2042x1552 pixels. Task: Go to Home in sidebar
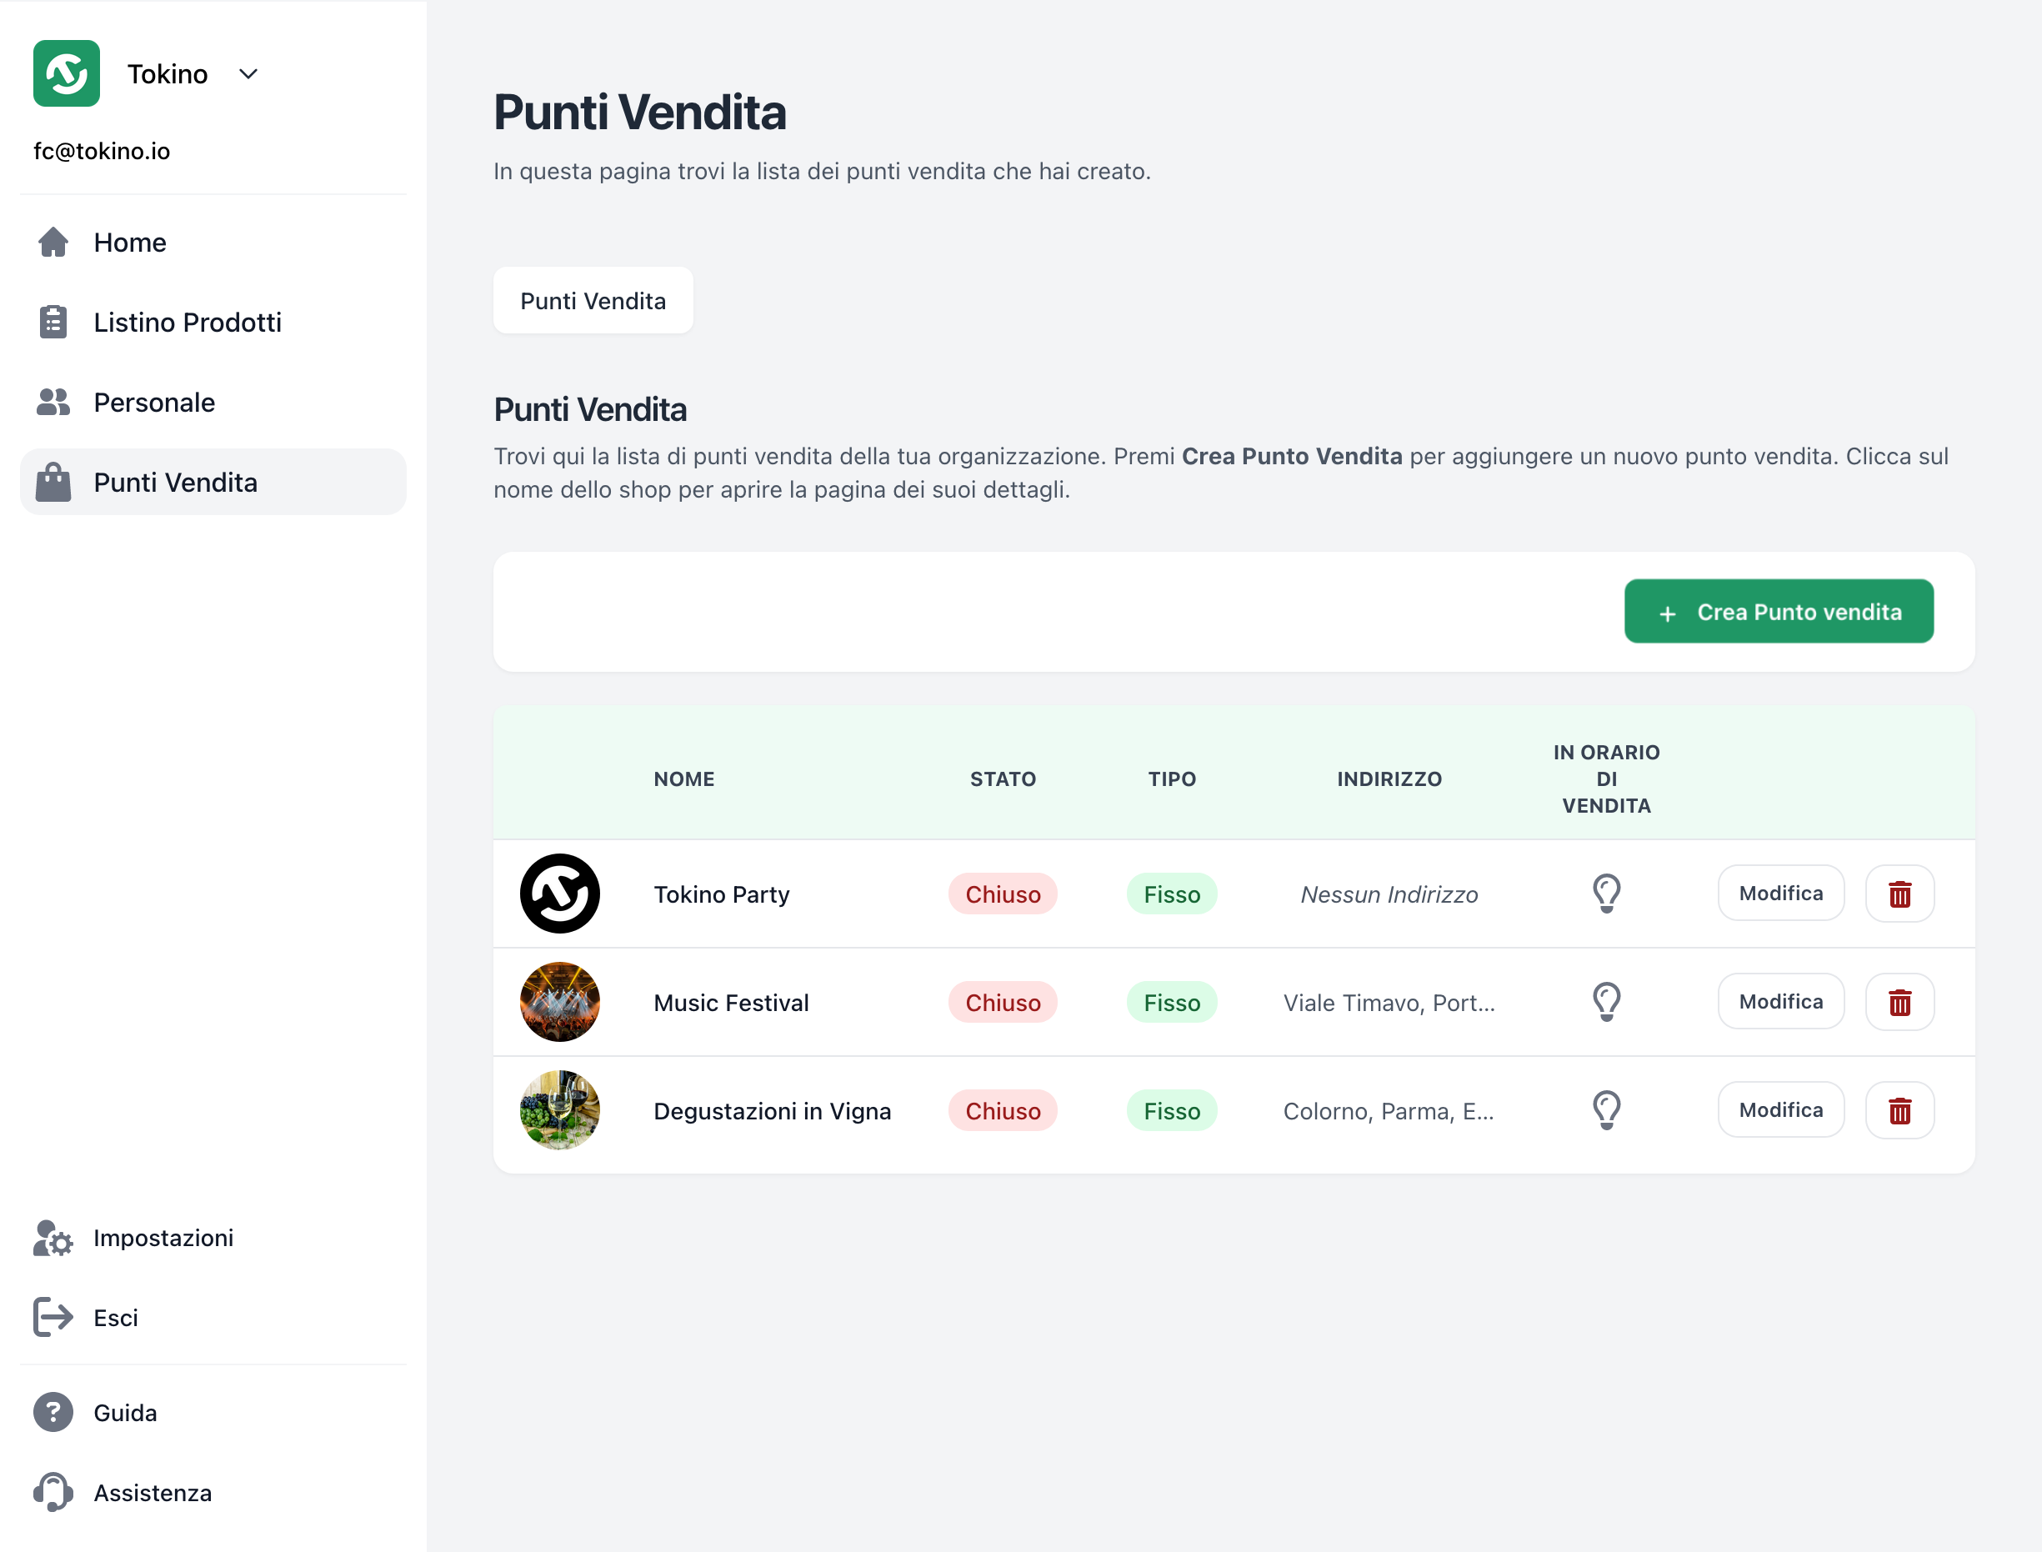click(x=129, y=242)
